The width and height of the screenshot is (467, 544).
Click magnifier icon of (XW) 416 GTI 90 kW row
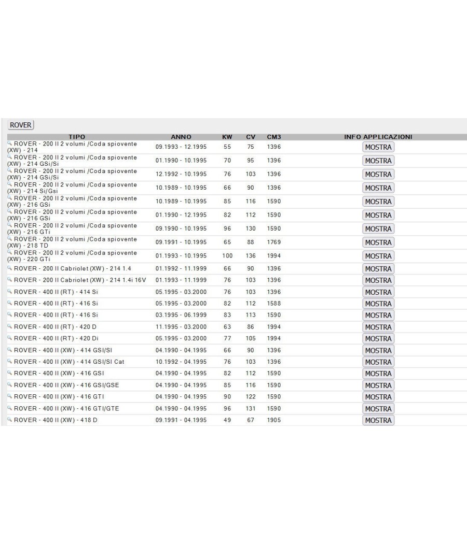10,396
